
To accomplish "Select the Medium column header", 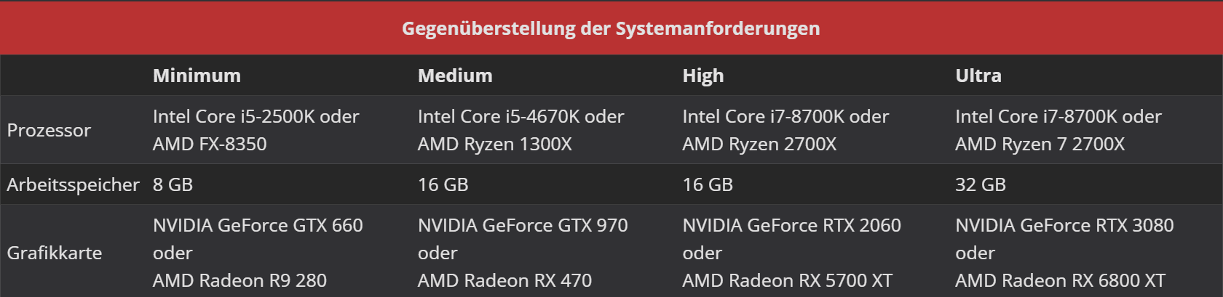I will (x=455, y=76).
